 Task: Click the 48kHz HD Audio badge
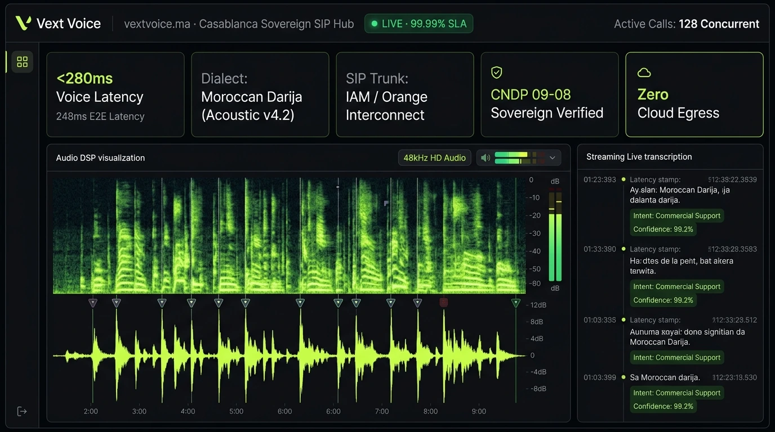(434, 158)
